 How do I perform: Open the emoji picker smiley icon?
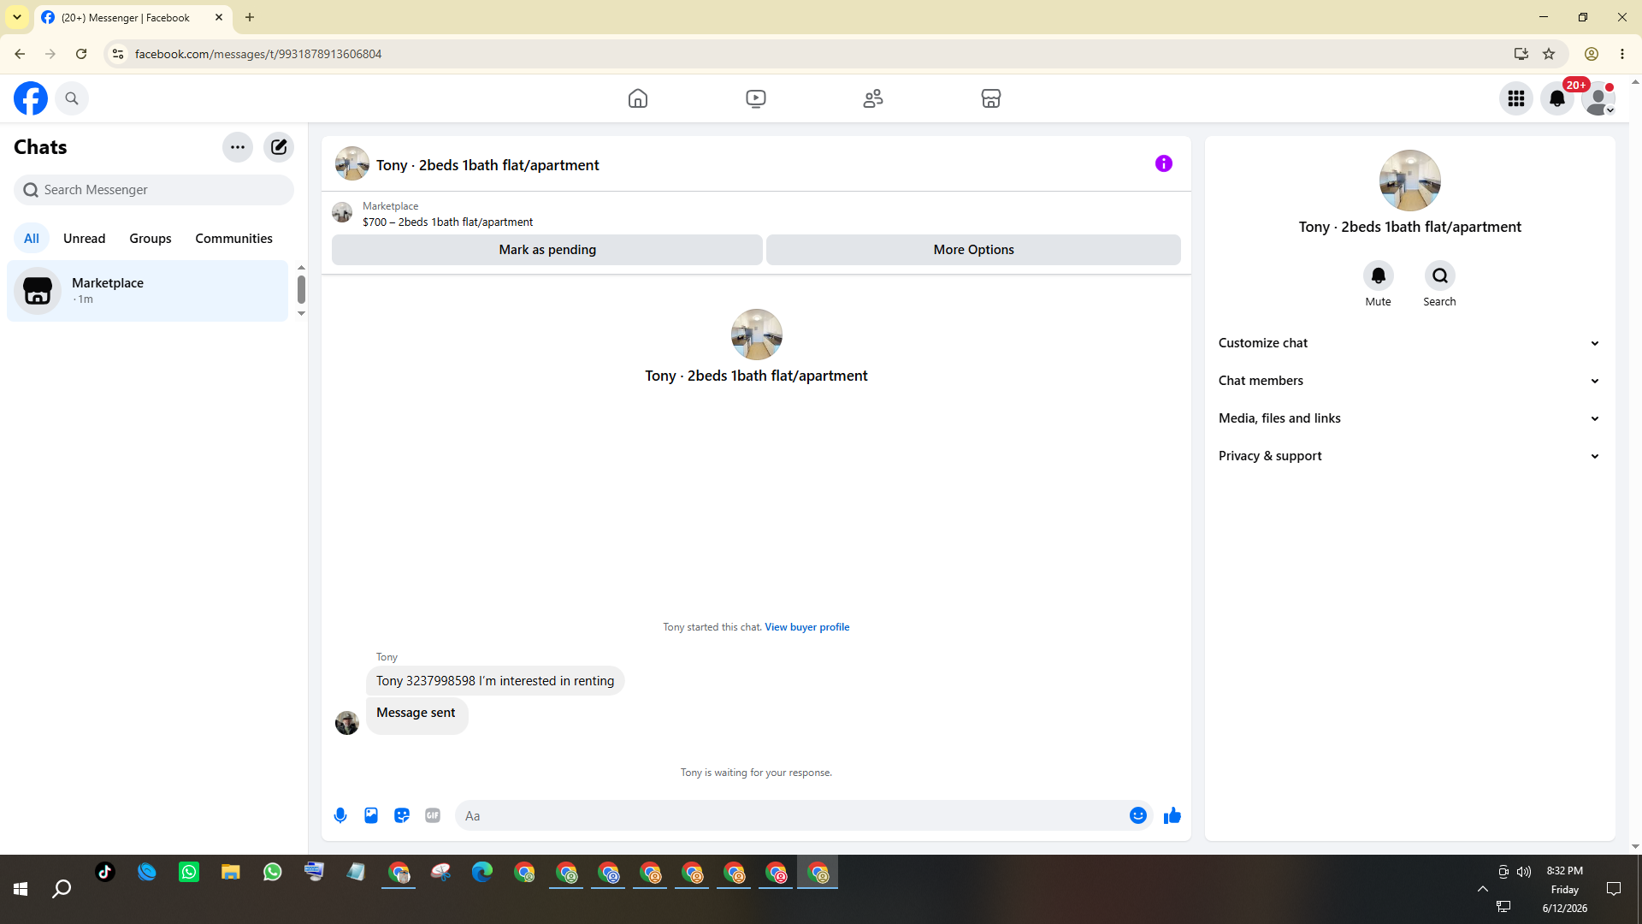coord(1138,816)
